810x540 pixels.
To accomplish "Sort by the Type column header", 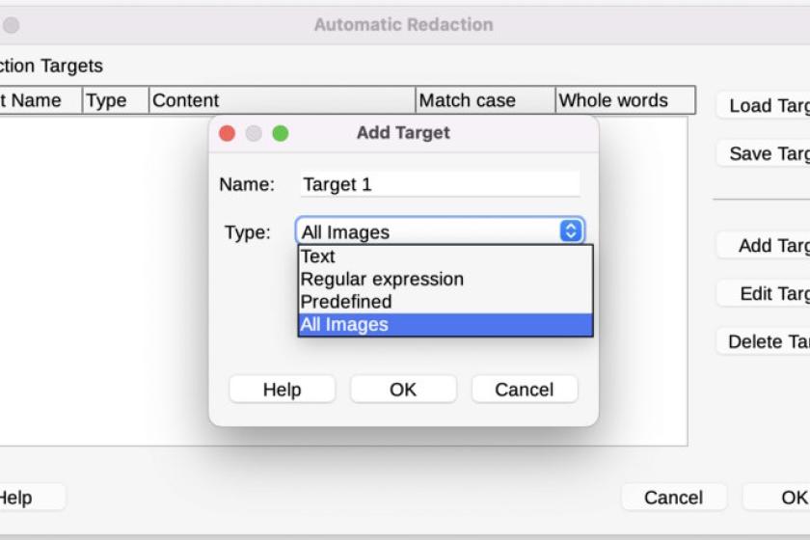I will click(116, 100).
